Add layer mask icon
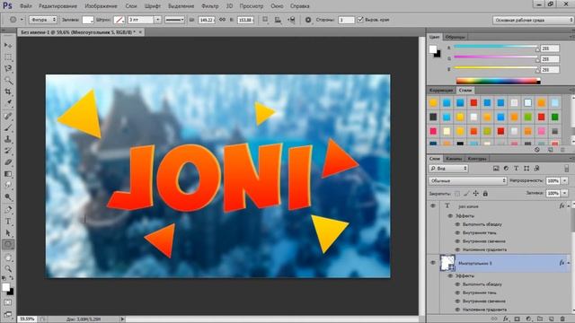The width and height of the screenshot is (575, 323). (x=517, y=319)
